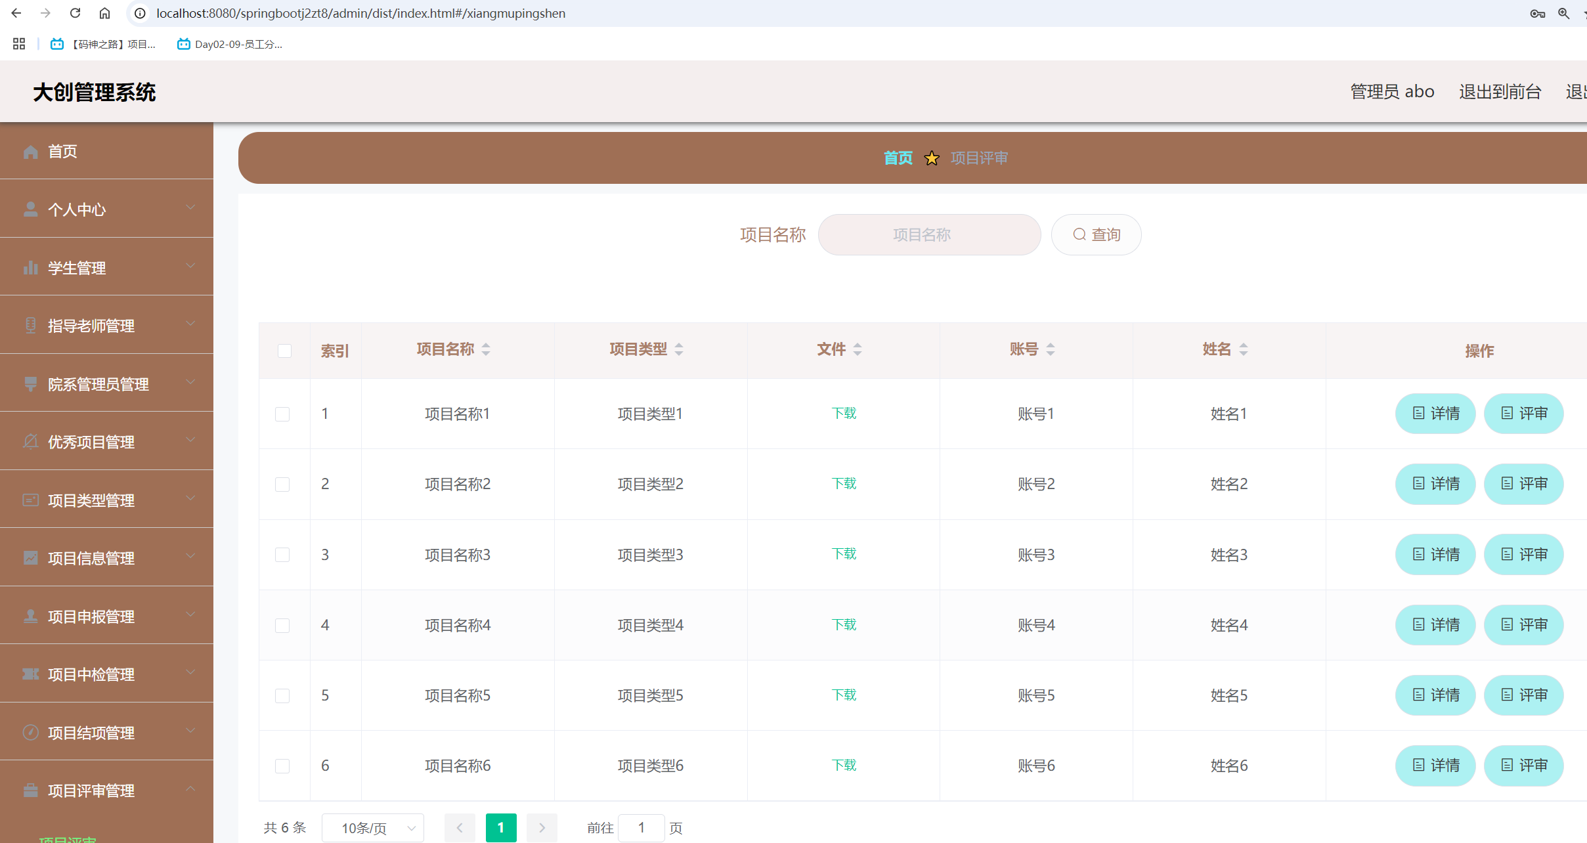Click the sort arrows beside 项目名称 header

tap(486, 349)
